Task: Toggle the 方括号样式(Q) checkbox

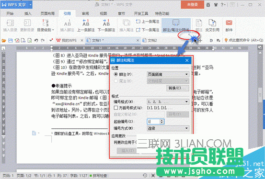Action: pos(116,108)
